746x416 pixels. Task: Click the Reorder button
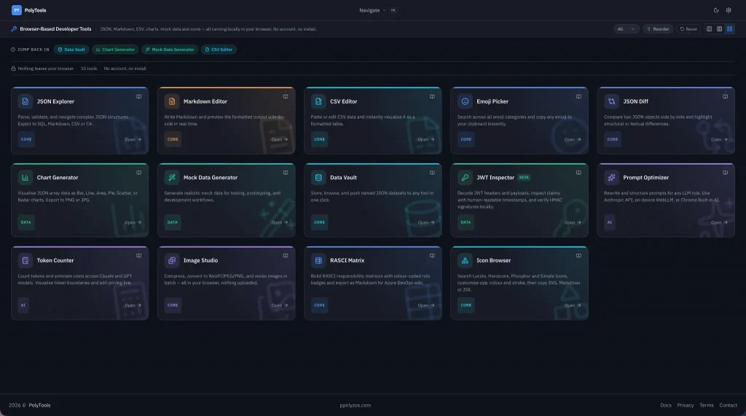(658, 29)
